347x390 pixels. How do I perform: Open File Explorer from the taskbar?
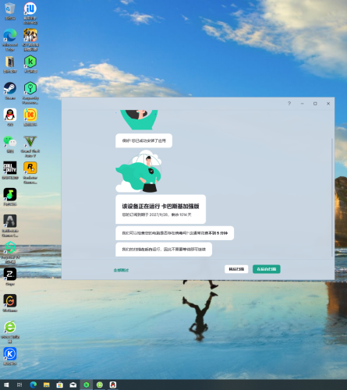click(46, 385)
